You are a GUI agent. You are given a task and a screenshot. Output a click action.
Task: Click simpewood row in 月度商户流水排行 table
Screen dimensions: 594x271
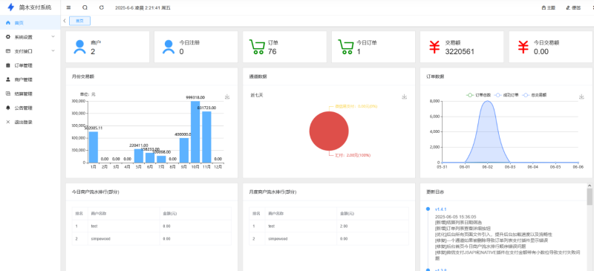point(329,239)
